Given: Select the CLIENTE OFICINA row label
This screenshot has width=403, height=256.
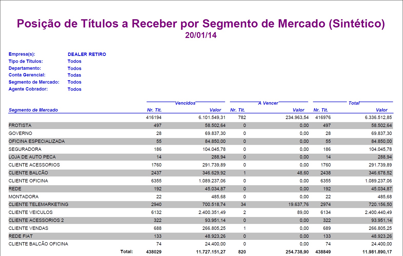Looking at the screenshot, I should (x=28, y=181).
